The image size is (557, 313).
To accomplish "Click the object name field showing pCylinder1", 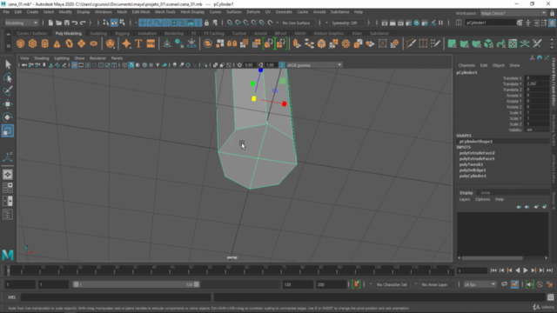I will point(490,23).
